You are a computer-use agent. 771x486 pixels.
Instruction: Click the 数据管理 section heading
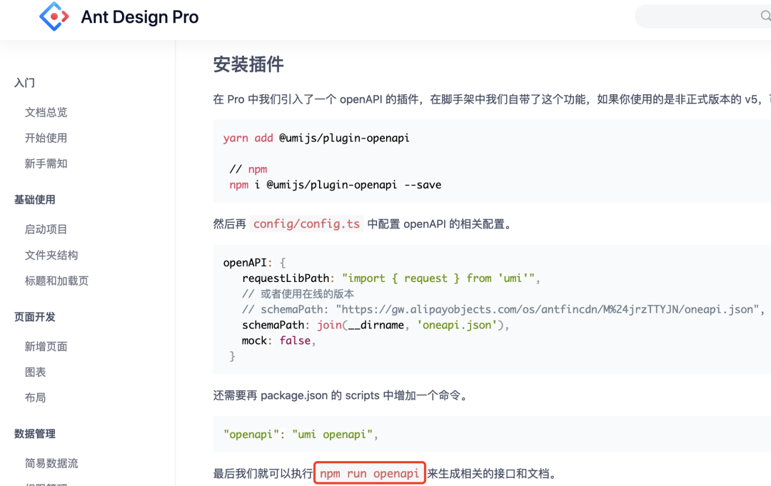(x=35, y=433)
